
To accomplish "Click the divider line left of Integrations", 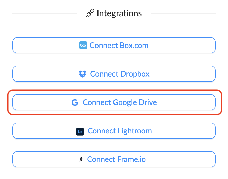I will point(44,13).
